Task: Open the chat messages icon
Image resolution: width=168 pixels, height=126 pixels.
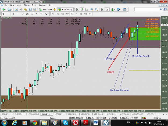Action: click(165, 9)
